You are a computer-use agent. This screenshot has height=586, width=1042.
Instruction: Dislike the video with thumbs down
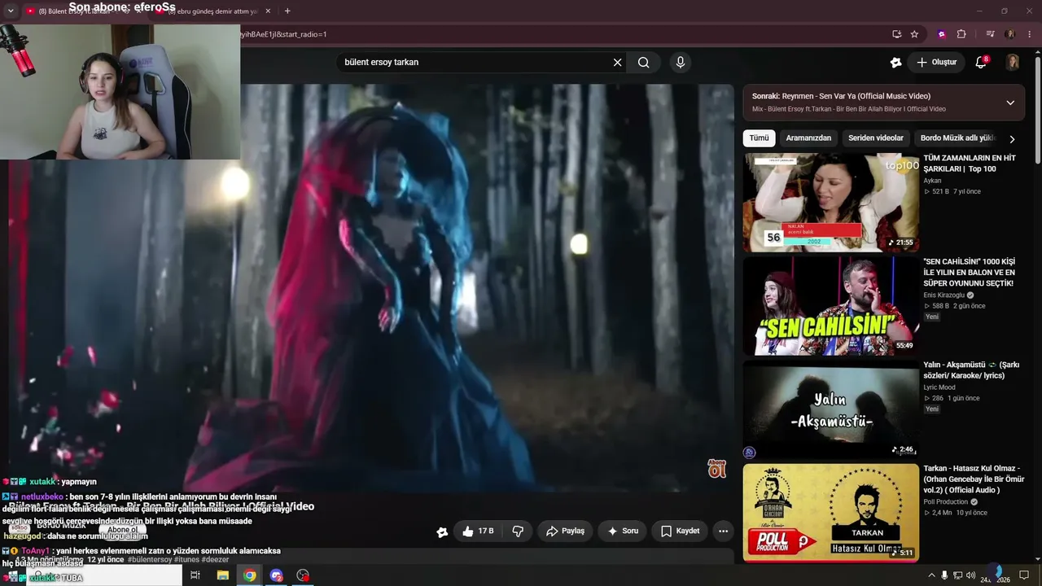(x=518, y=531)
